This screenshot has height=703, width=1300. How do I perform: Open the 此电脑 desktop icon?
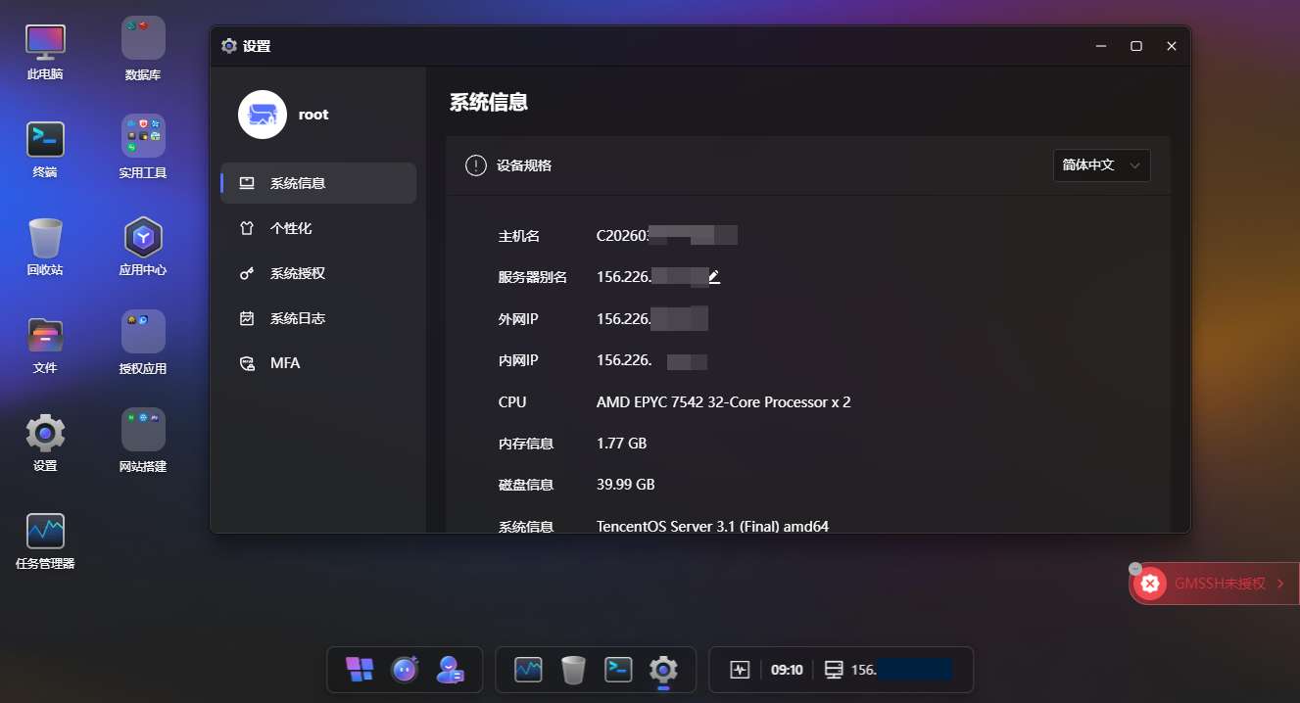45,42
